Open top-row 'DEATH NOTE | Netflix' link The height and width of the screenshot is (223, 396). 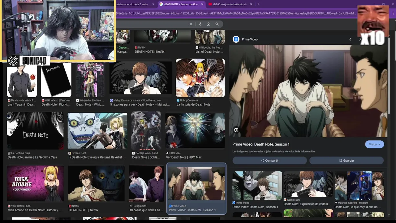click(149, 52)
